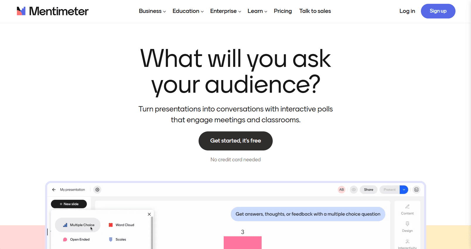Open the Talk to sales link
471x249 pixels.
pos(315,11)
